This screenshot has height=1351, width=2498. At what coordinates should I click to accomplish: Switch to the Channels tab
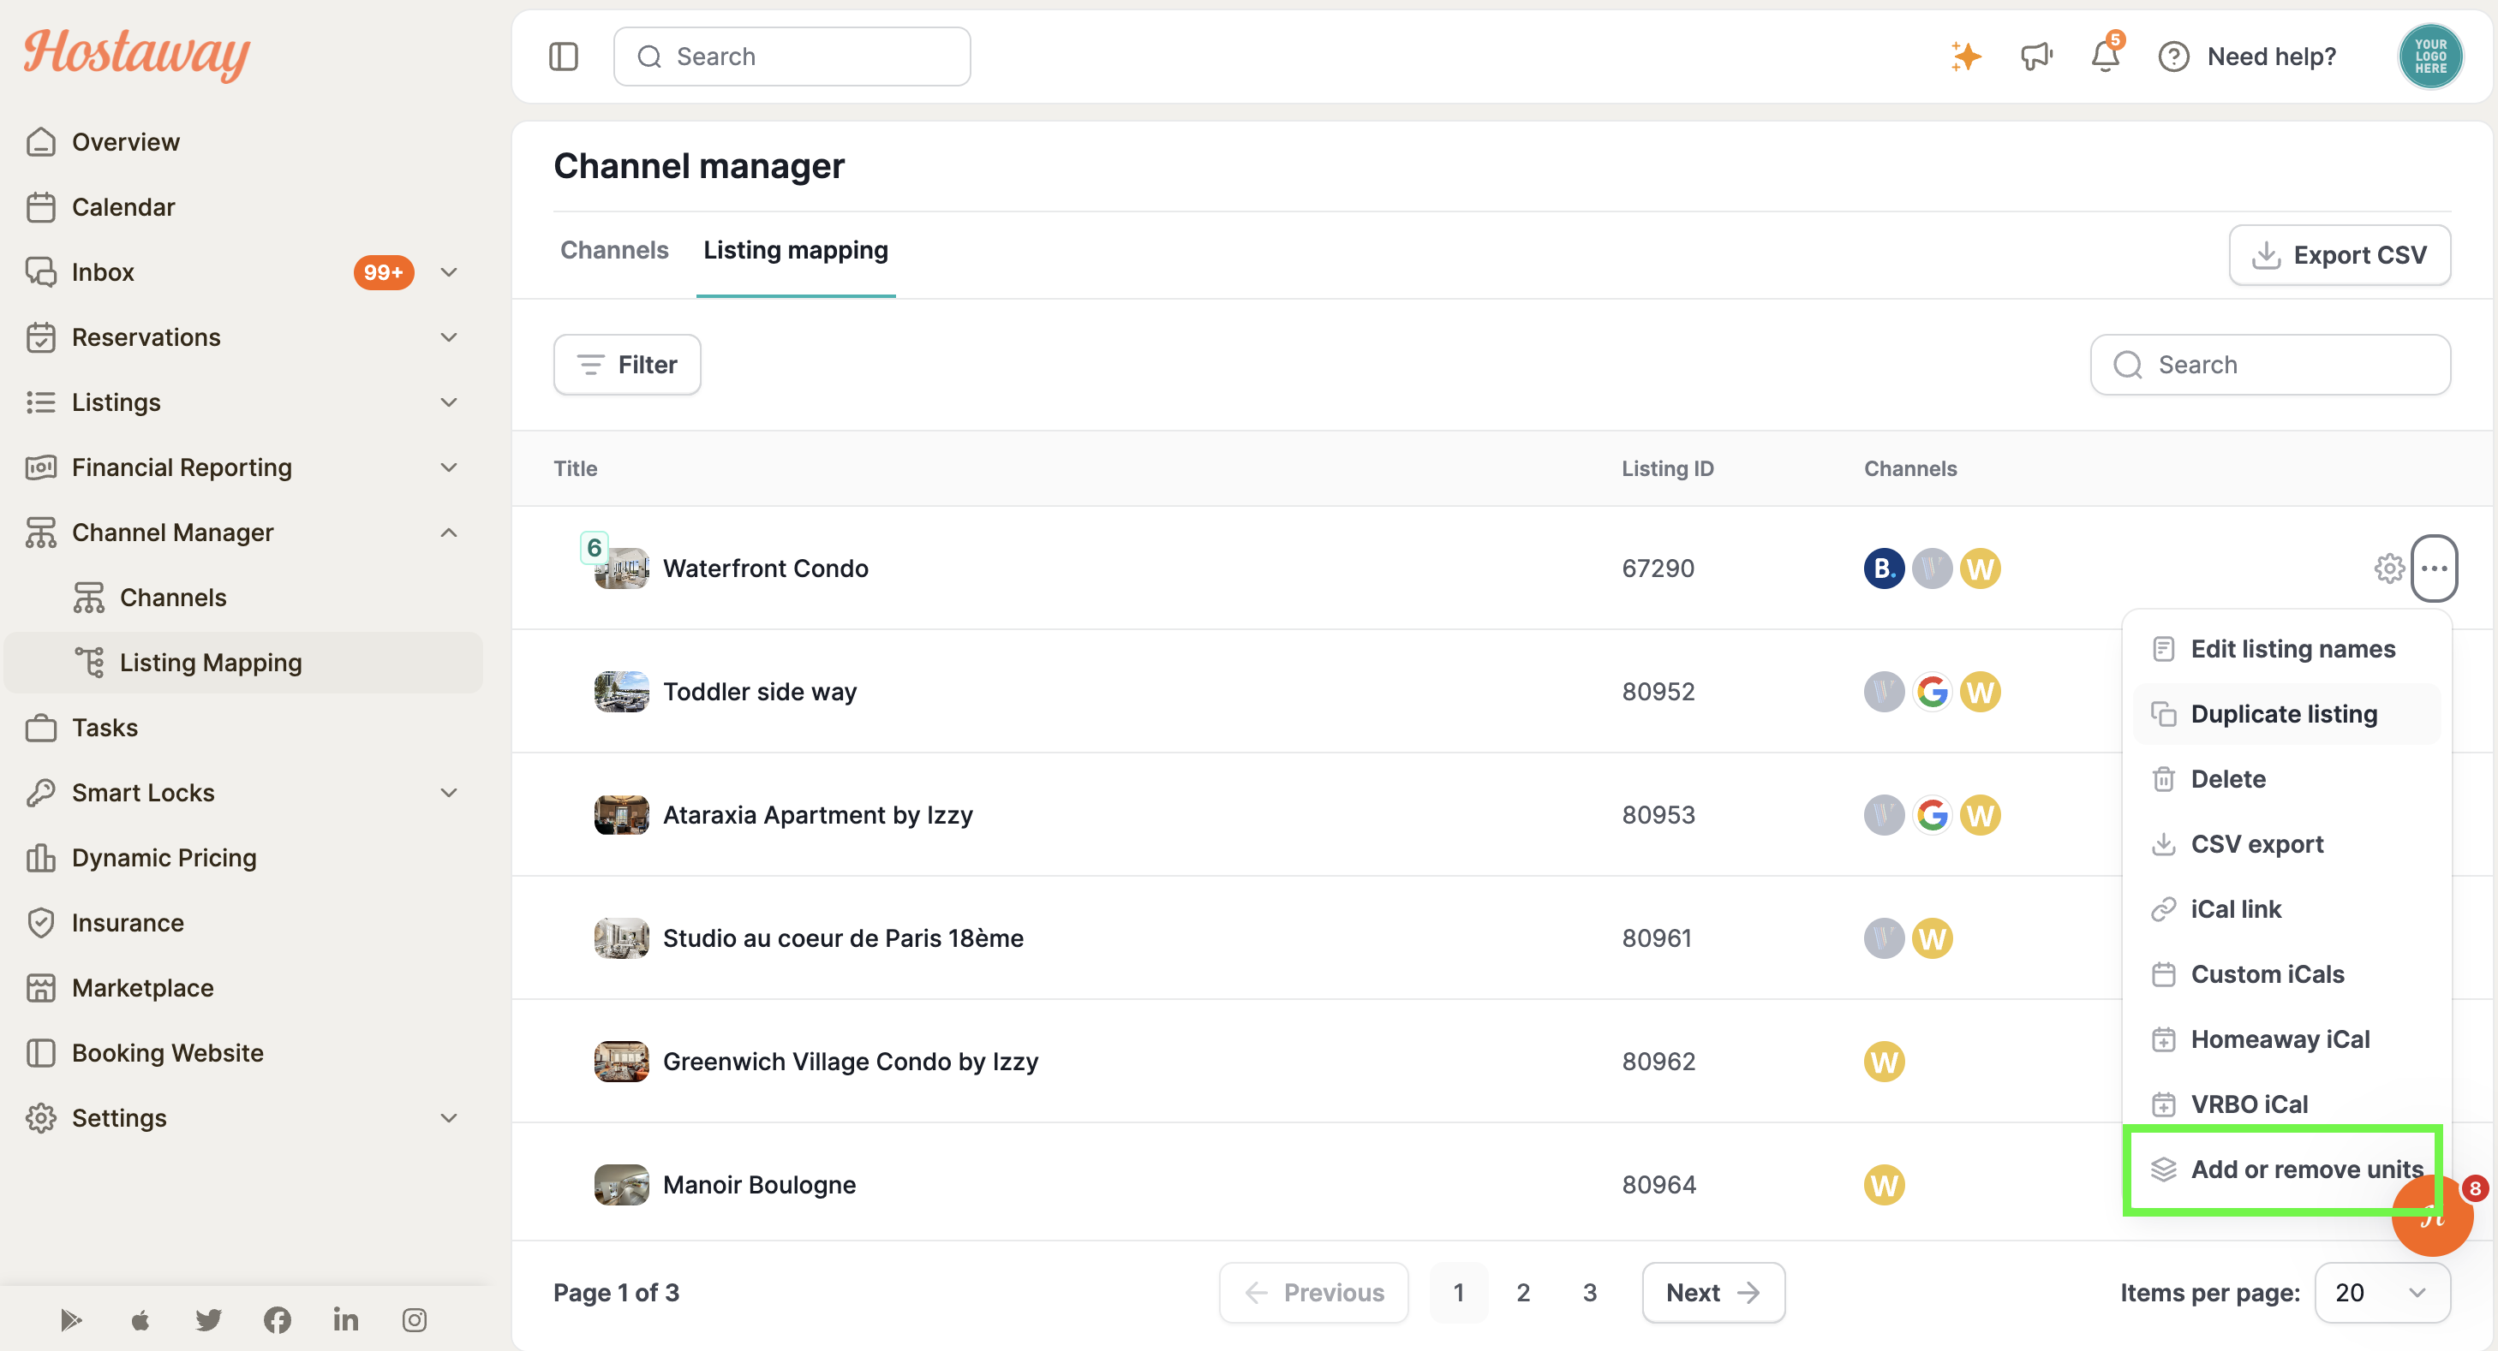tap(614, 250)
